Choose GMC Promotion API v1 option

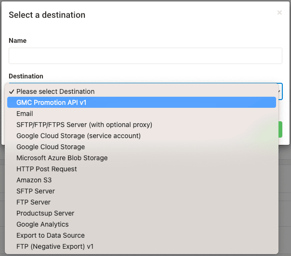click(142, 102)
